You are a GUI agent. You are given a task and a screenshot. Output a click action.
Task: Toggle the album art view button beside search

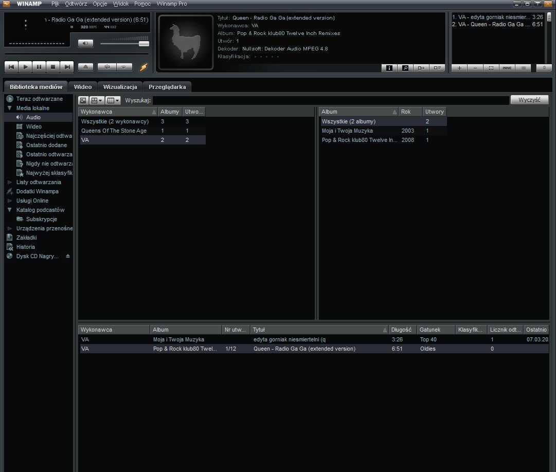[83, 100]
